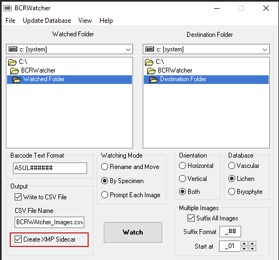Disable the Create XMP Sidecar checkbox
This screenshot has height=260, width=279.
pos(18,239)
